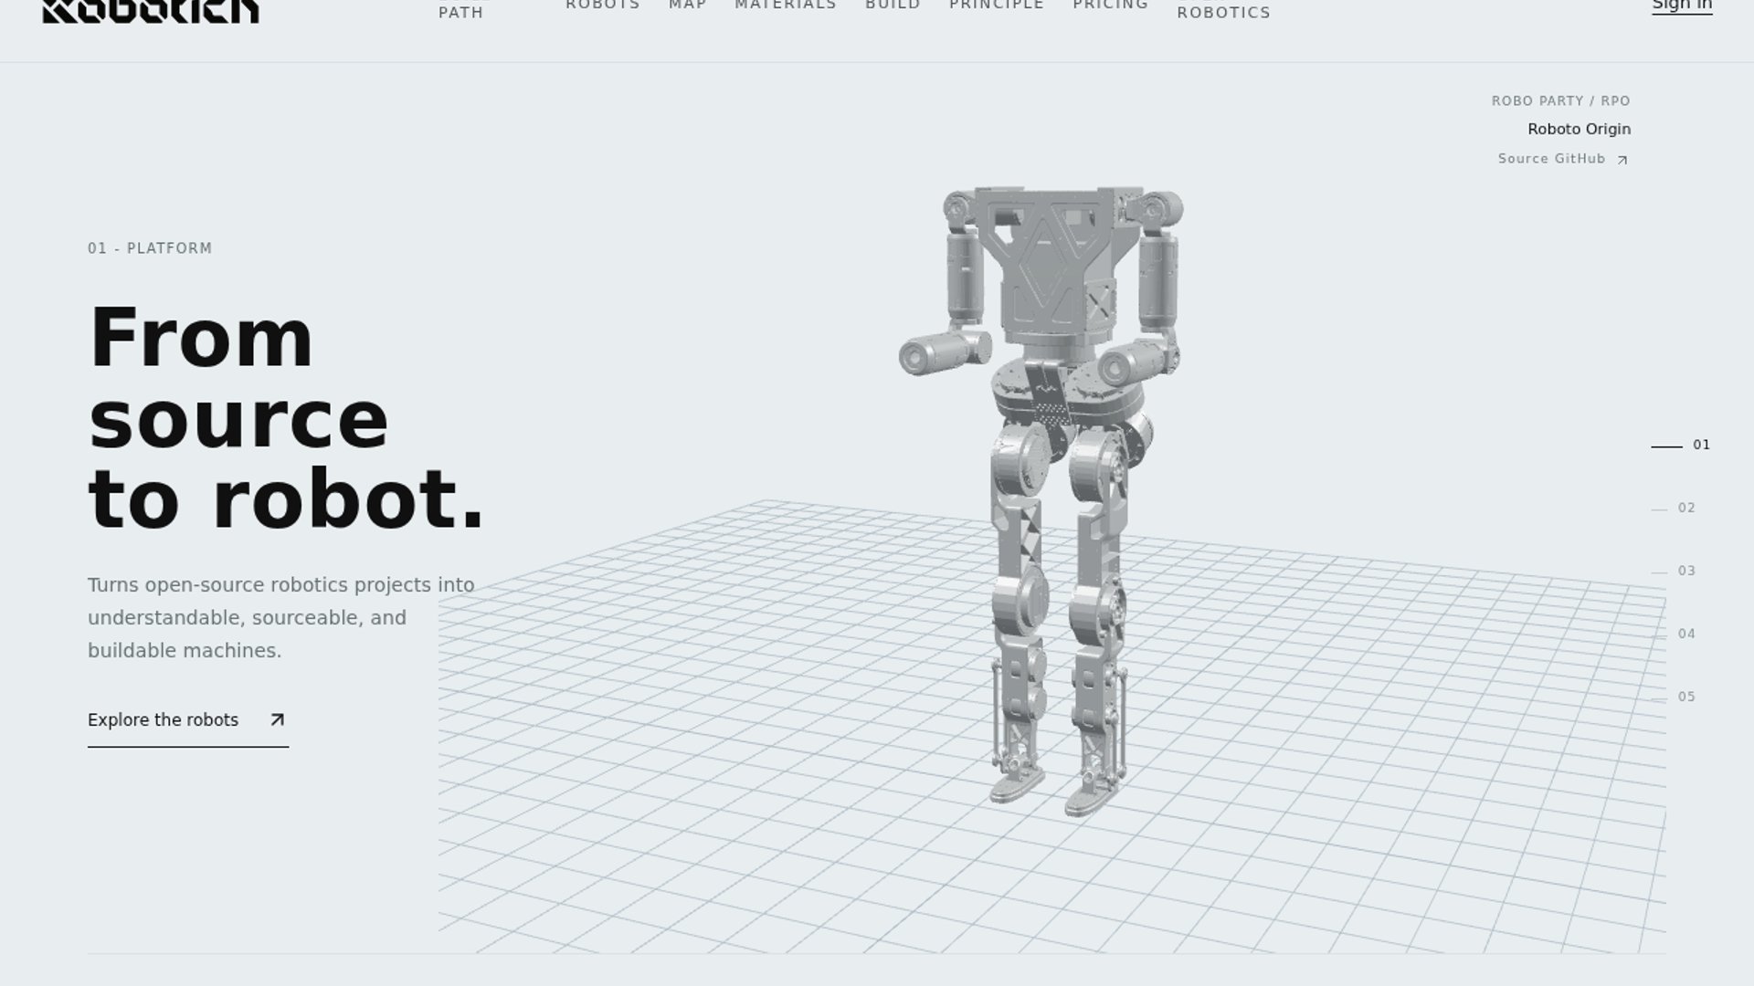Viewport: 1754px width, 986px height.
Task: Open the PRICING nav link
Action: click(1111, 5)
